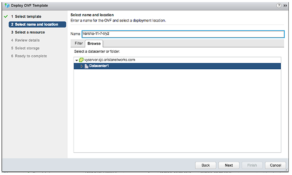Switch to the Browse tab
The image size is (292, 175).
(x=94, y=43)
